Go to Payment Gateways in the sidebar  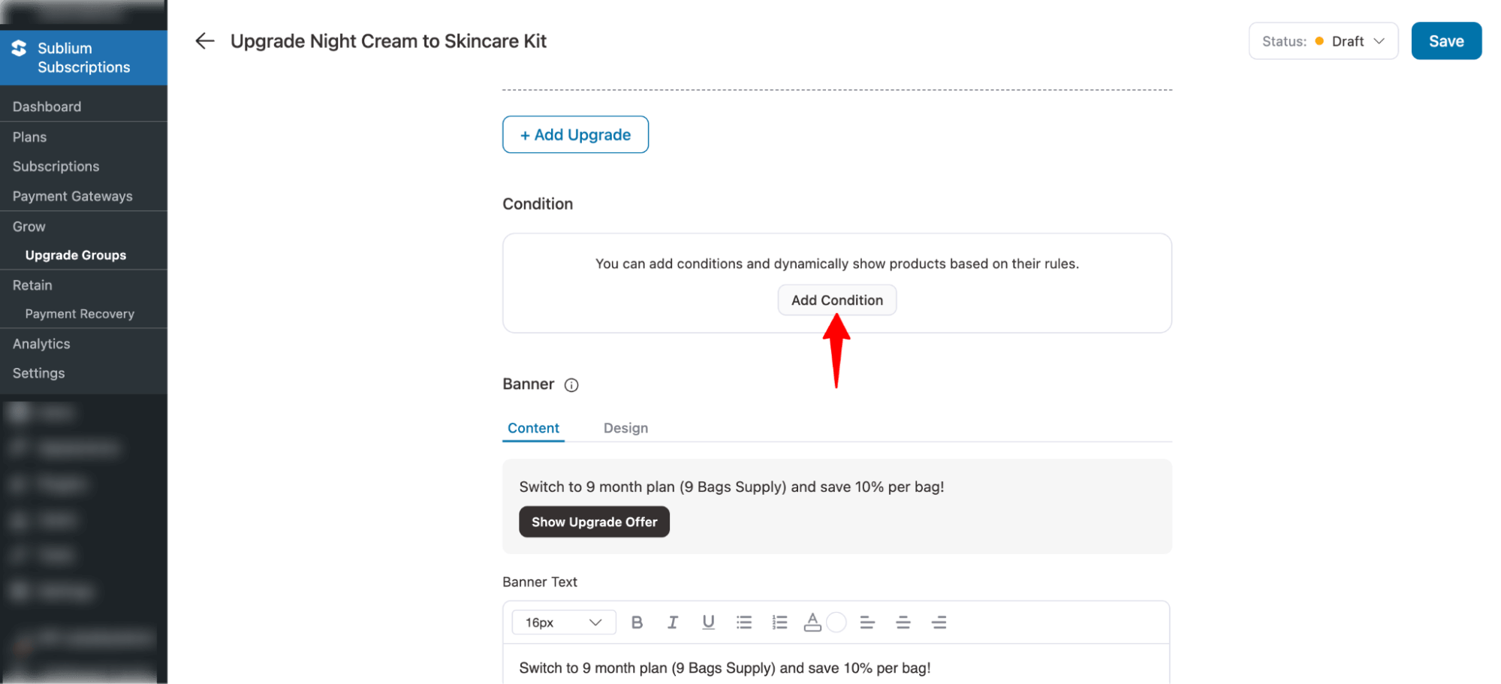(x=72, y=196)
